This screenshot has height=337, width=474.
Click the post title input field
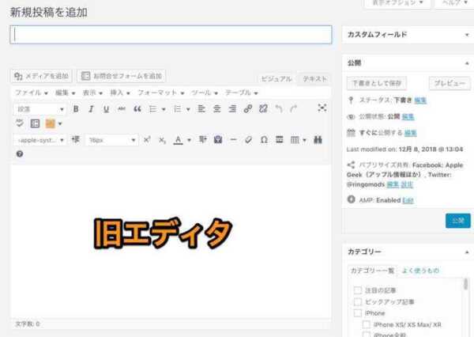point(171,35)
